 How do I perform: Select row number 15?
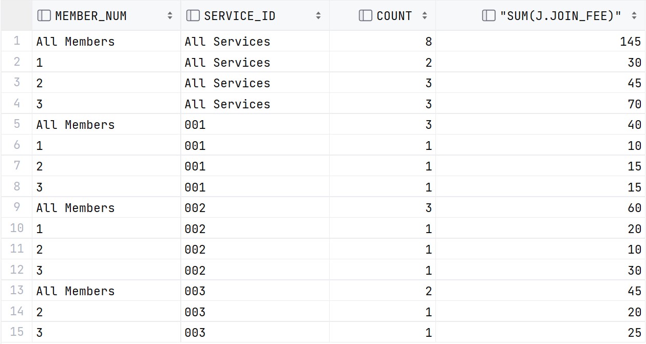16,332
